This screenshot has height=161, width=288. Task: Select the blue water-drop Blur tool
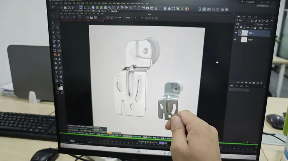pyautogui.click(x=59, y=59)
